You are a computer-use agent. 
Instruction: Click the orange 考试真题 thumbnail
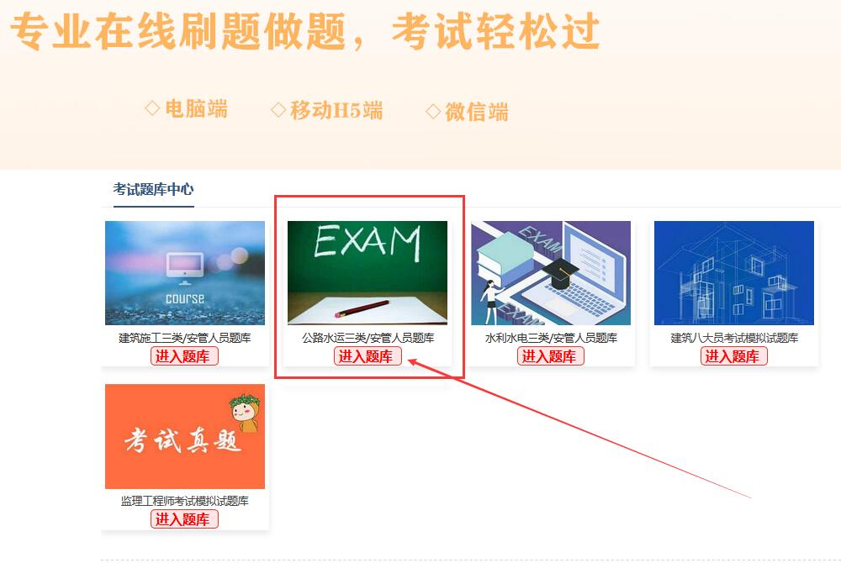pyautogui.click(x=185, y=436)
